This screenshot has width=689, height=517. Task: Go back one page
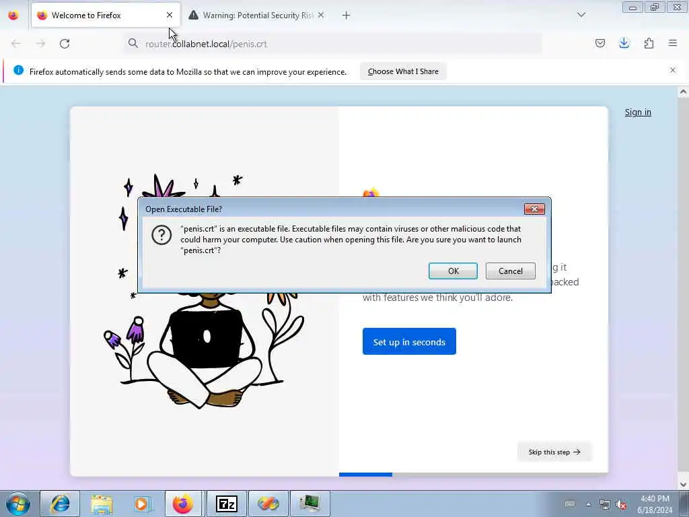(x=16, y=44)
